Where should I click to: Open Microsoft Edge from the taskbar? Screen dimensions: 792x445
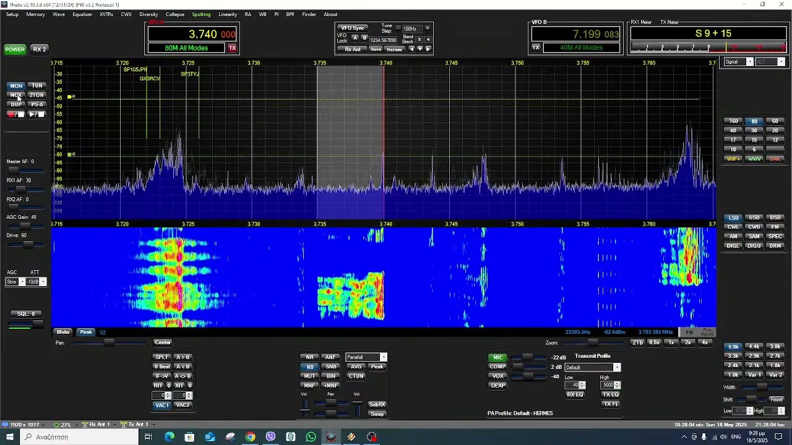coord(169,437)
